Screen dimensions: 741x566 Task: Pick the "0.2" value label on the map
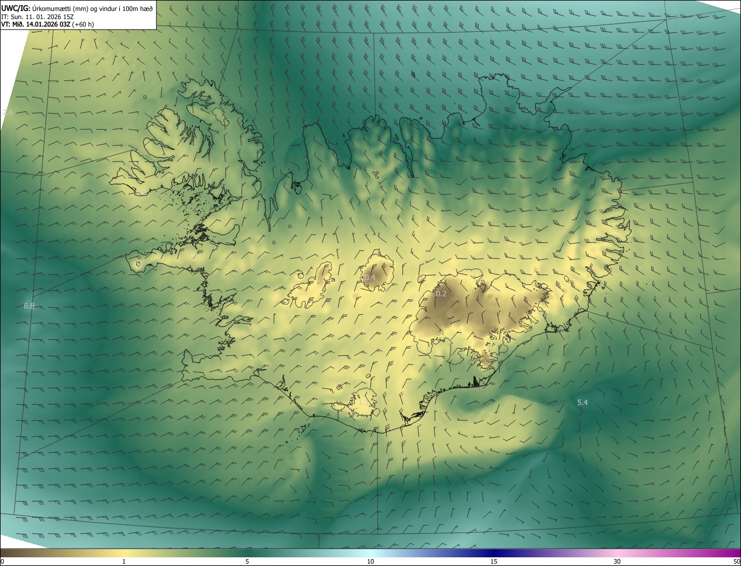[x=441, y=294]
